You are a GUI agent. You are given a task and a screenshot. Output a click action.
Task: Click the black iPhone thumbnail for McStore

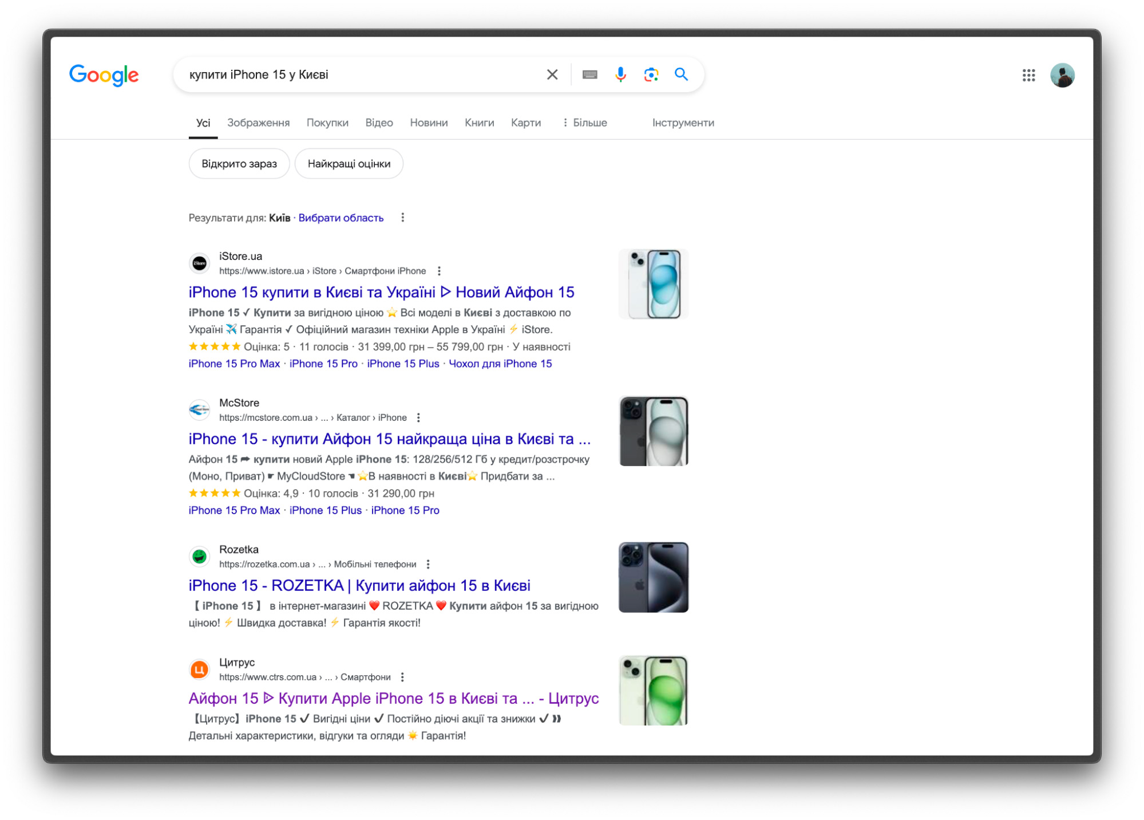(x=653, y=431)
